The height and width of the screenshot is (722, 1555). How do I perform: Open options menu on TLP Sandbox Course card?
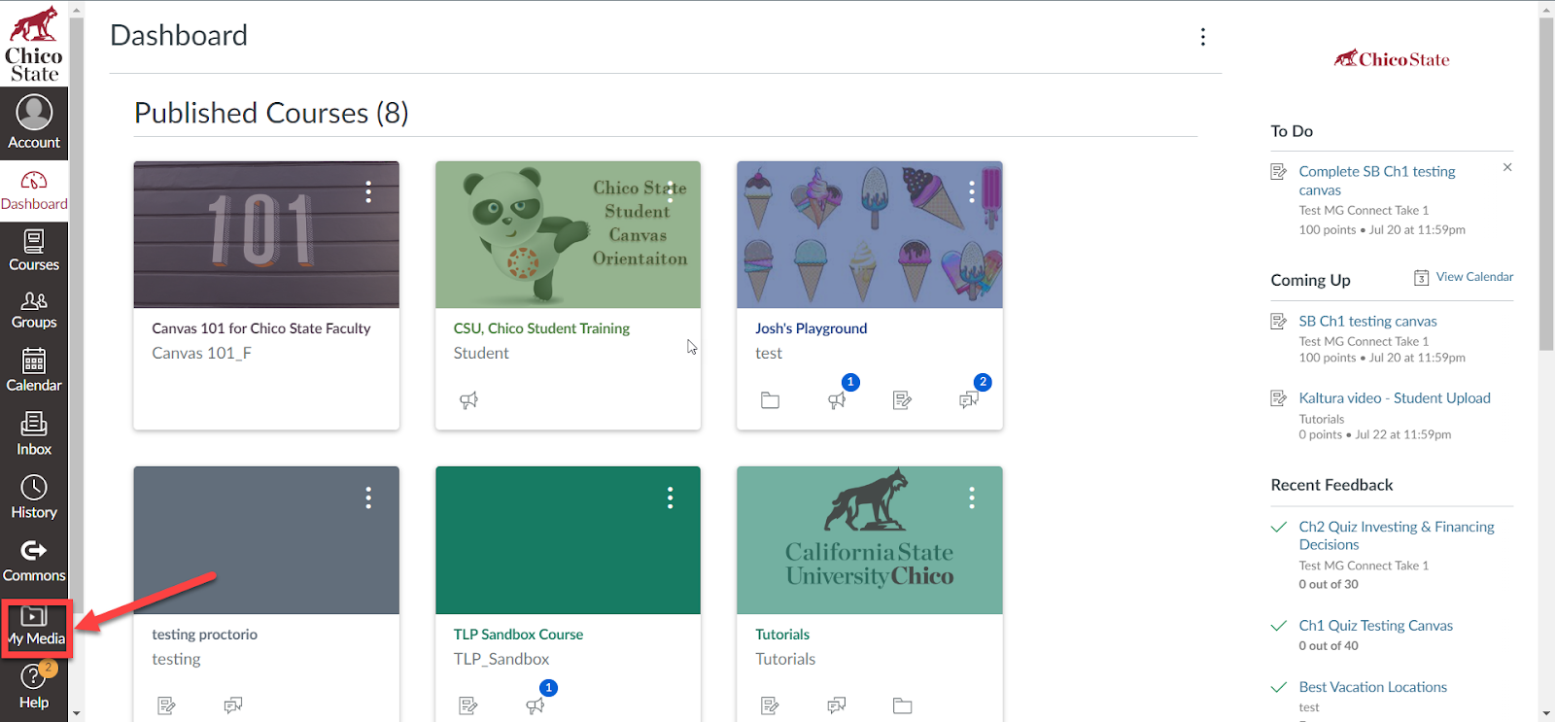[x=670, y=499]
